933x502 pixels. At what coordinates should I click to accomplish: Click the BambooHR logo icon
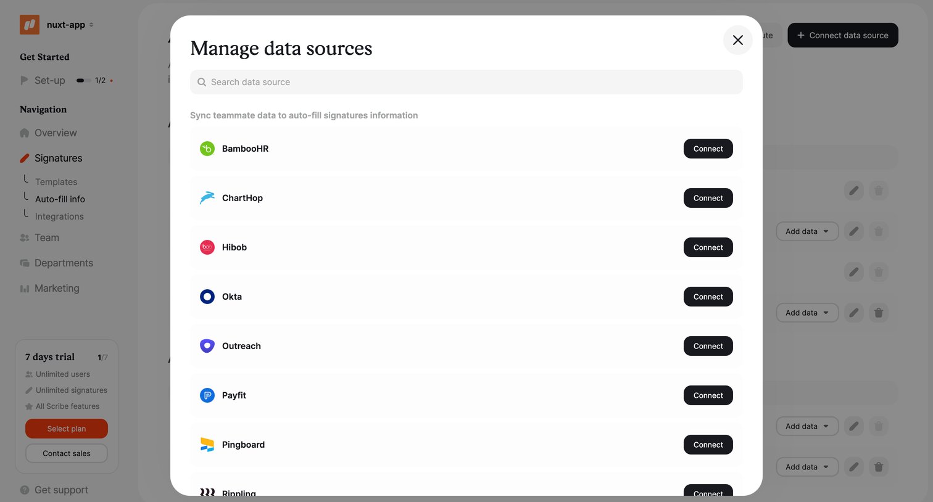pos(207,149)
